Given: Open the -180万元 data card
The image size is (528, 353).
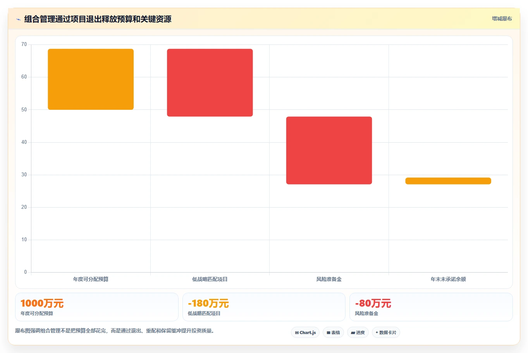Looking at the screenshot, I should pos(264,307).
